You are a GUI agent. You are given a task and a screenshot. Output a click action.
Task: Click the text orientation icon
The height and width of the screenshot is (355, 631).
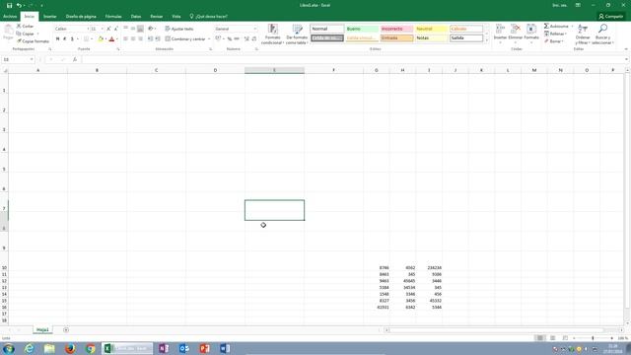click(151, 29)
